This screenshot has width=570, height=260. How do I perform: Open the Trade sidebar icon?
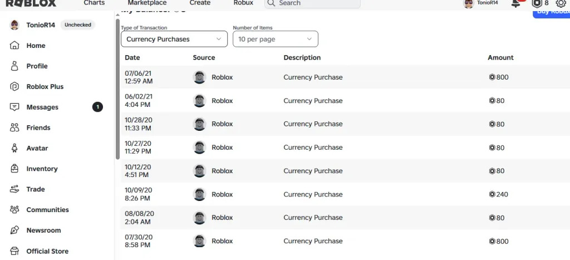click(14, 189)
